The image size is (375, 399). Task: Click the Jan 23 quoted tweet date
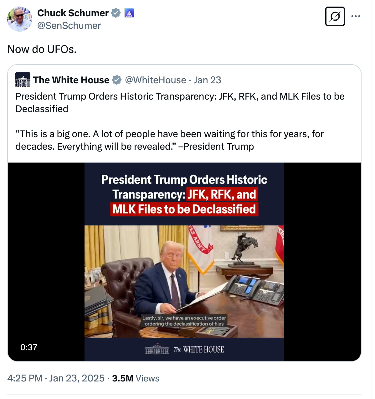(x=207, y=80)
